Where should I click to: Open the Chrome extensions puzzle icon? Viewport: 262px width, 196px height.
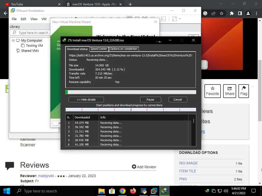point(232,13)
